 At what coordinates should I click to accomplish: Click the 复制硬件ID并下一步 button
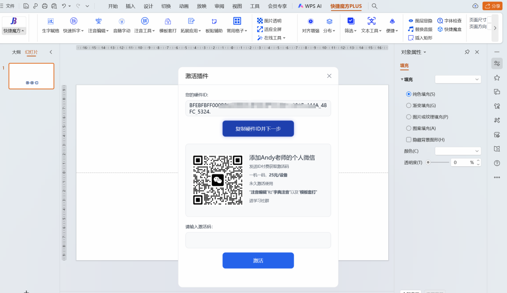(258, 128)
